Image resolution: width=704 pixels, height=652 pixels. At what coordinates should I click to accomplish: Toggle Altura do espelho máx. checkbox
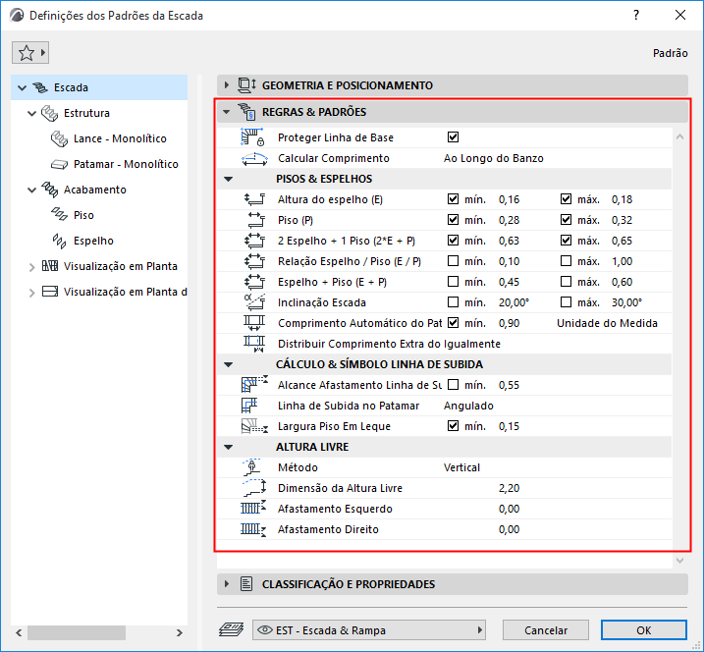point(566,199)
